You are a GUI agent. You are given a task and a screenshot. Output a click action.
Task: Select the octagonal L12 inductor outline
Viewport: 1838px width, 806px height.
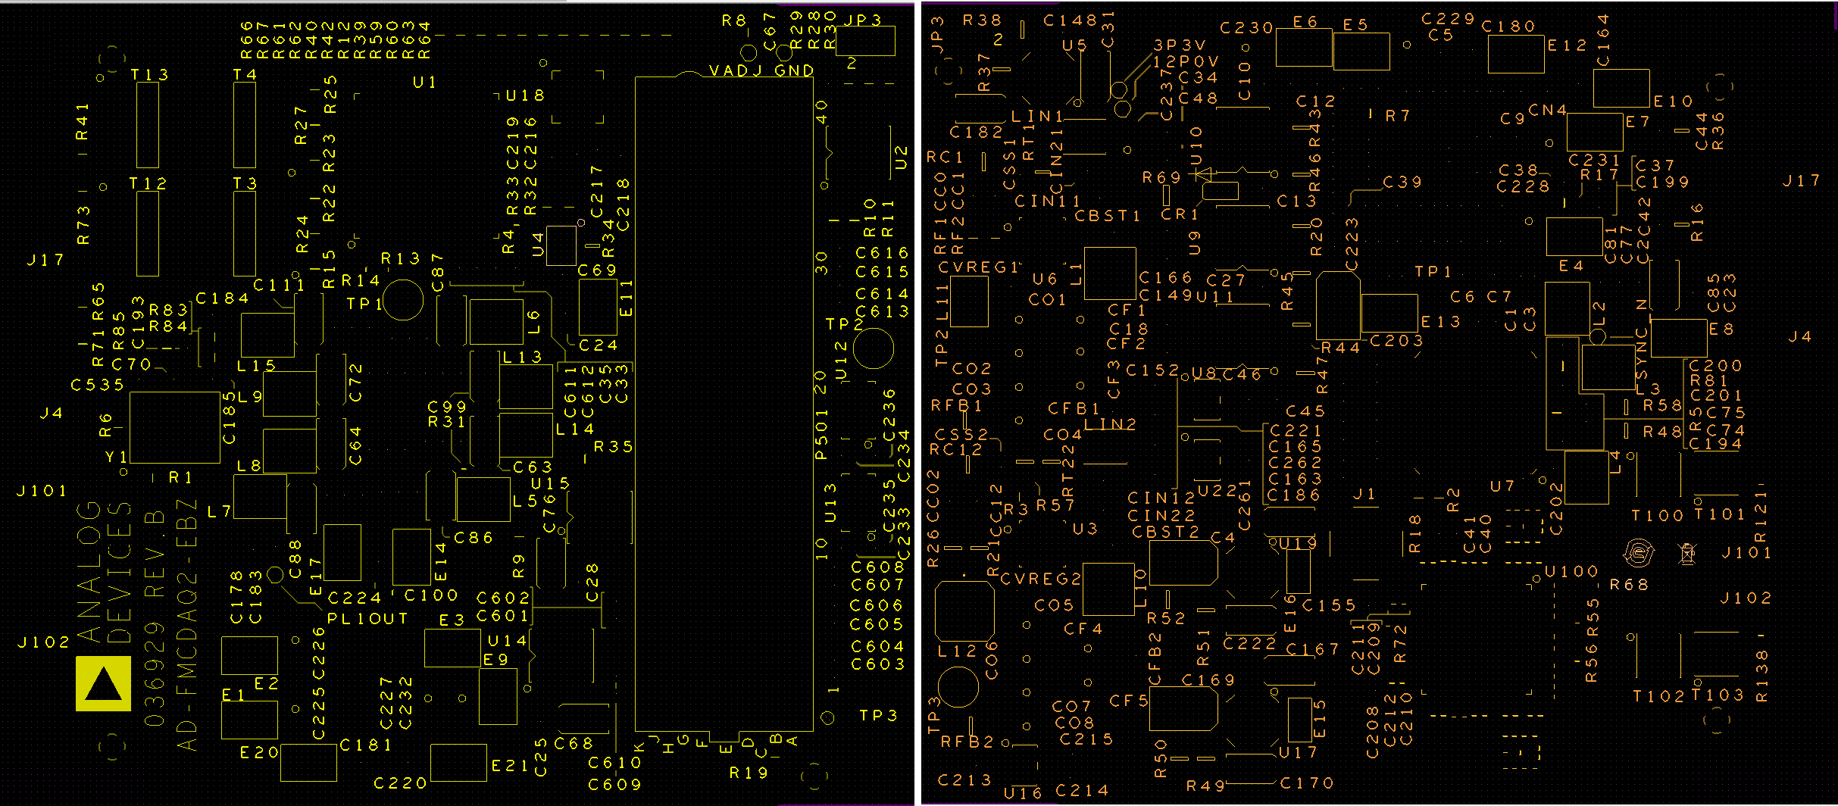tap(964, 611)
